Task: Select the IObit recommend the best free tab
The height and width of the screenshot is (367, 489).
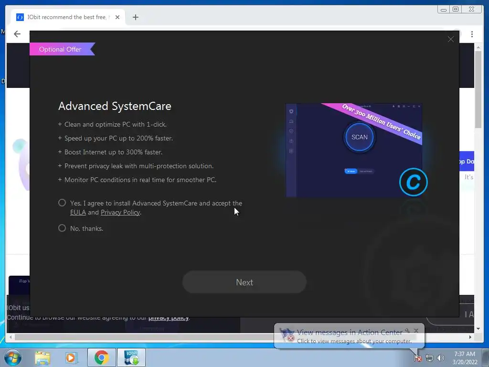Action: point(68,17)
